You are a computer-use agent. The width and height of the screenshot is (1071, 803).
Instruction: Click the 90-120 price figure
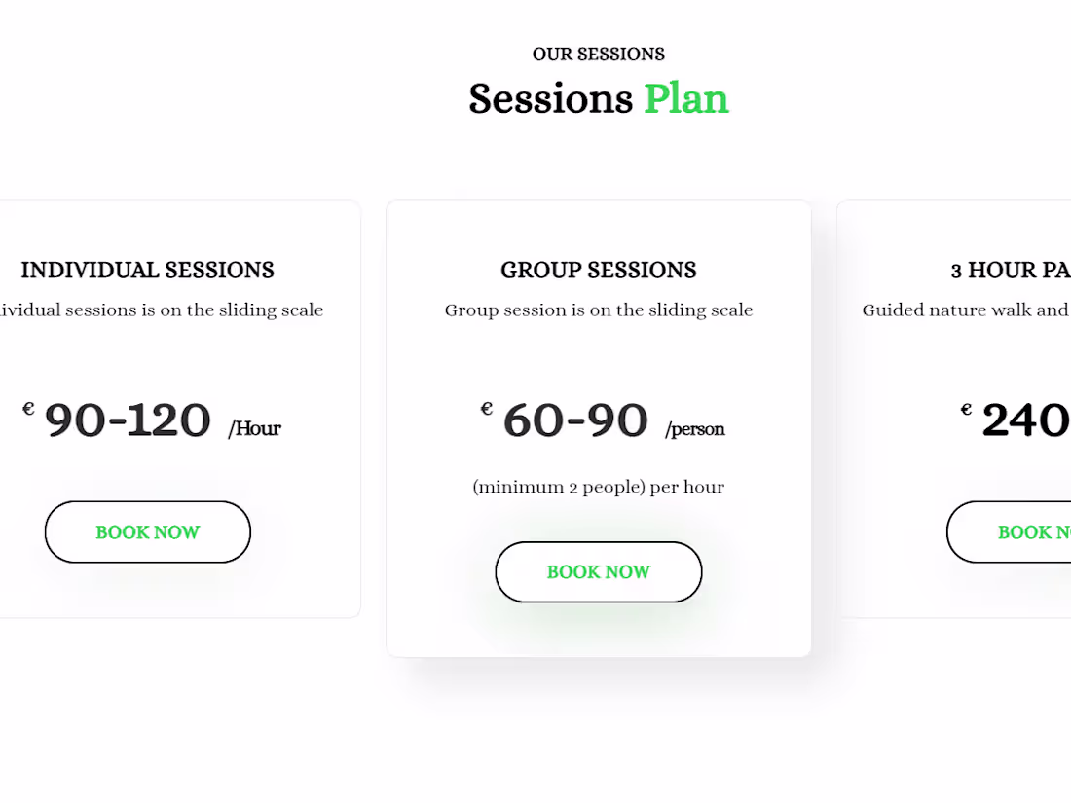pos(128,421)
